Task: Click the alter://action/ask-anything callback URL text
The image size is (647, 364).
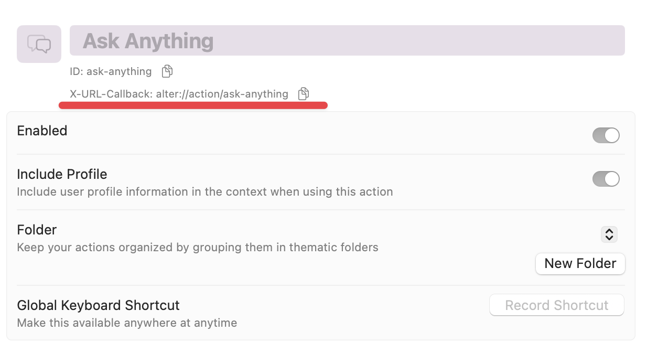Action: click(222, 94)
